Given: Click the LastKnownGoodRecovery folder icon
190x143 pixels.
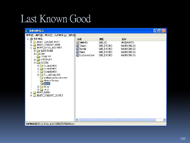Looking at the screenshot, I should click(42, 78).
